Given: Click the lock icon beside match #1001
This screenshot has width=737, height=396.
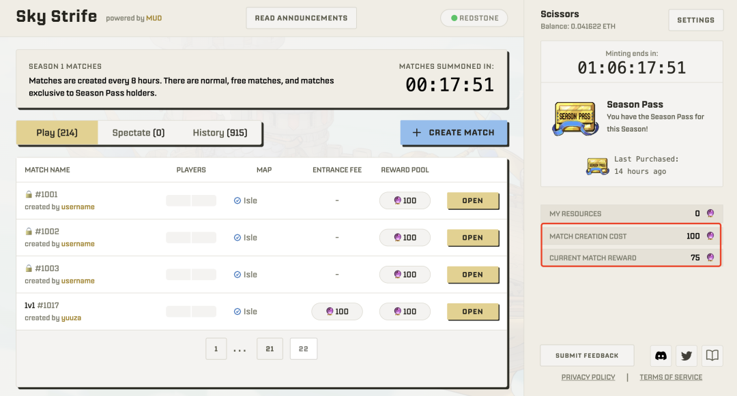Looking at the screenshot, I should pyautogui.click(x=29, y=194).
